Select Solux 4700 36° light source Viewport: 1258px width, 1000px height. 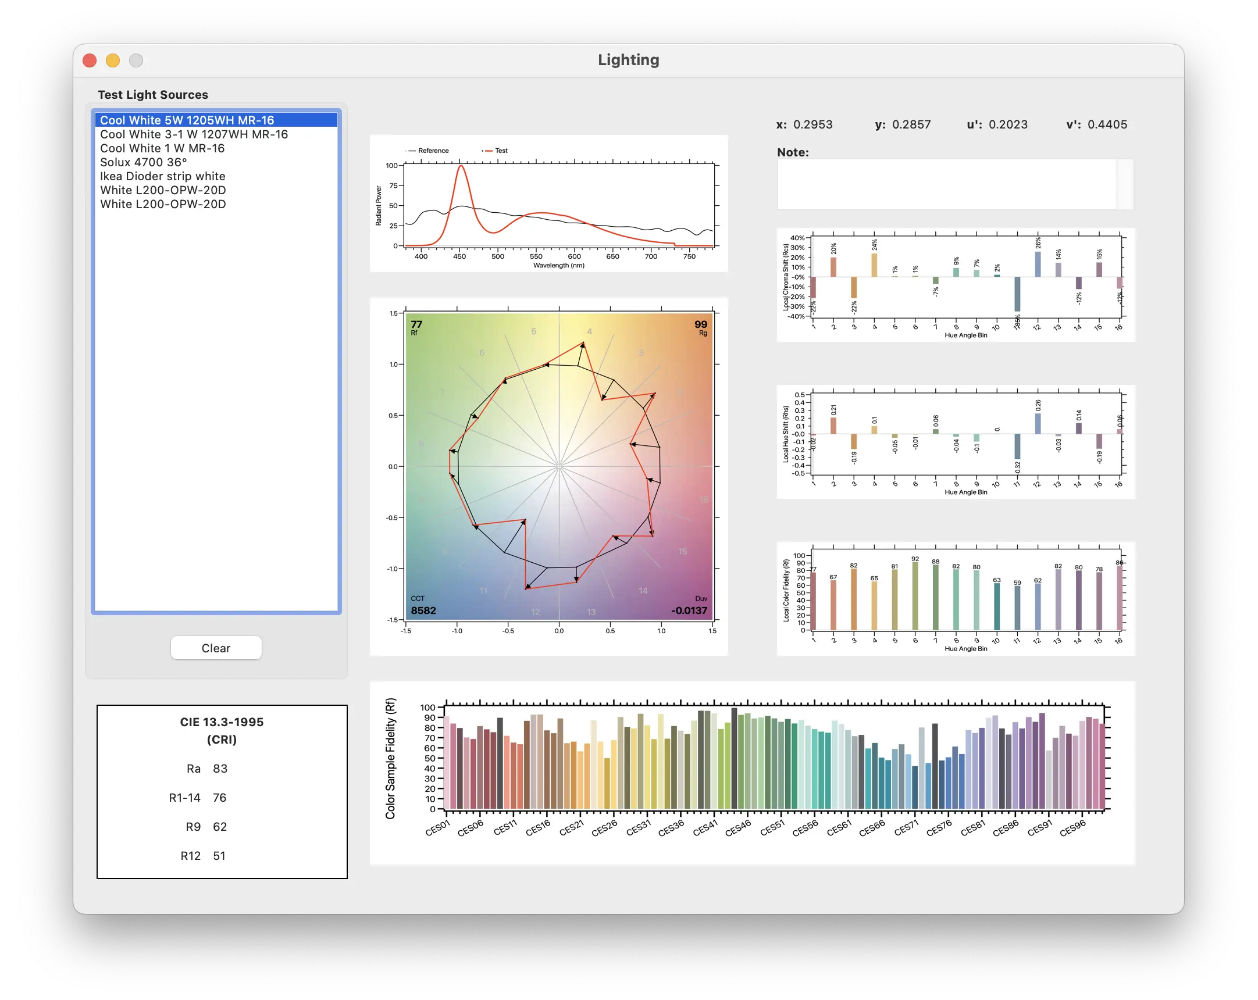pos(144,162)
